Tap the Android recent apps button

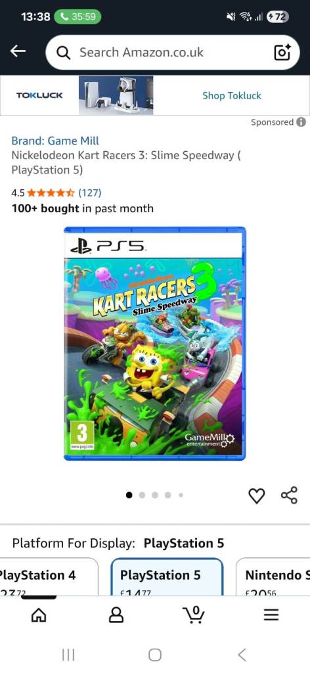point(68,655)
